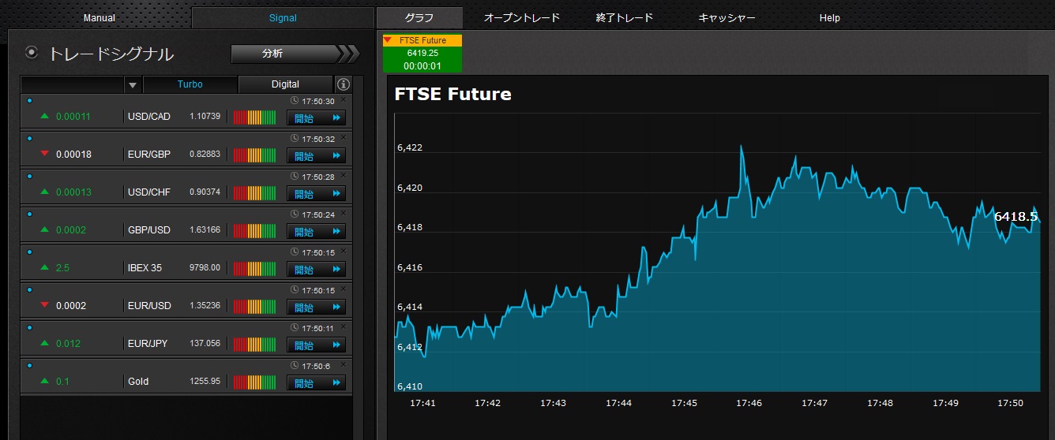The height and width of the screenshot is (440, 1055).
Task: Click the clock icon next to 17:50:28
Action: pyautogui.click(x=295, y=177)
